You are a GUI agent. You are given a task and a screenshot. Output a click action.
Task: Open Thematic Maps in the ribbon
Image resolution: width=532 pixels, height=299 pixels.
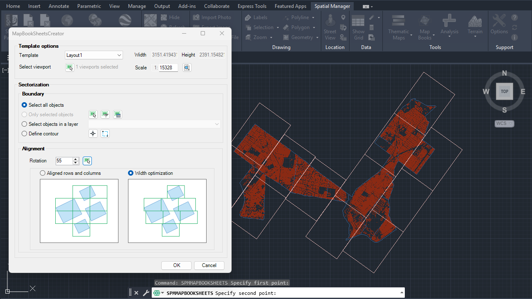pos(399,28)
